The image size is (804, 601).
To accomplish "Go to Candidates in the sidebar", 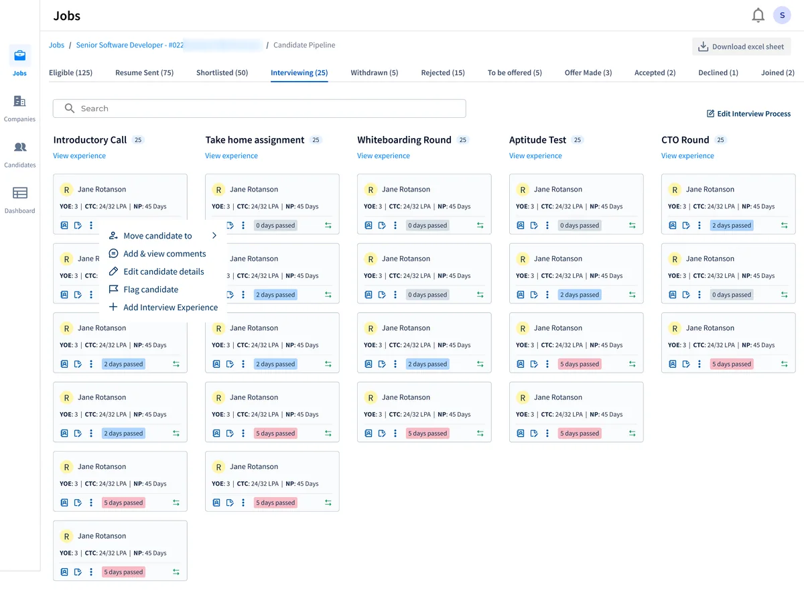I will tap(20, 153).
